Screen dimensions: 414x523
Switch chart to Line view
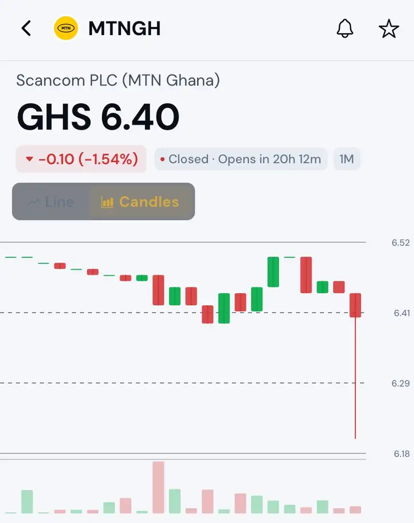click(51, 202)
